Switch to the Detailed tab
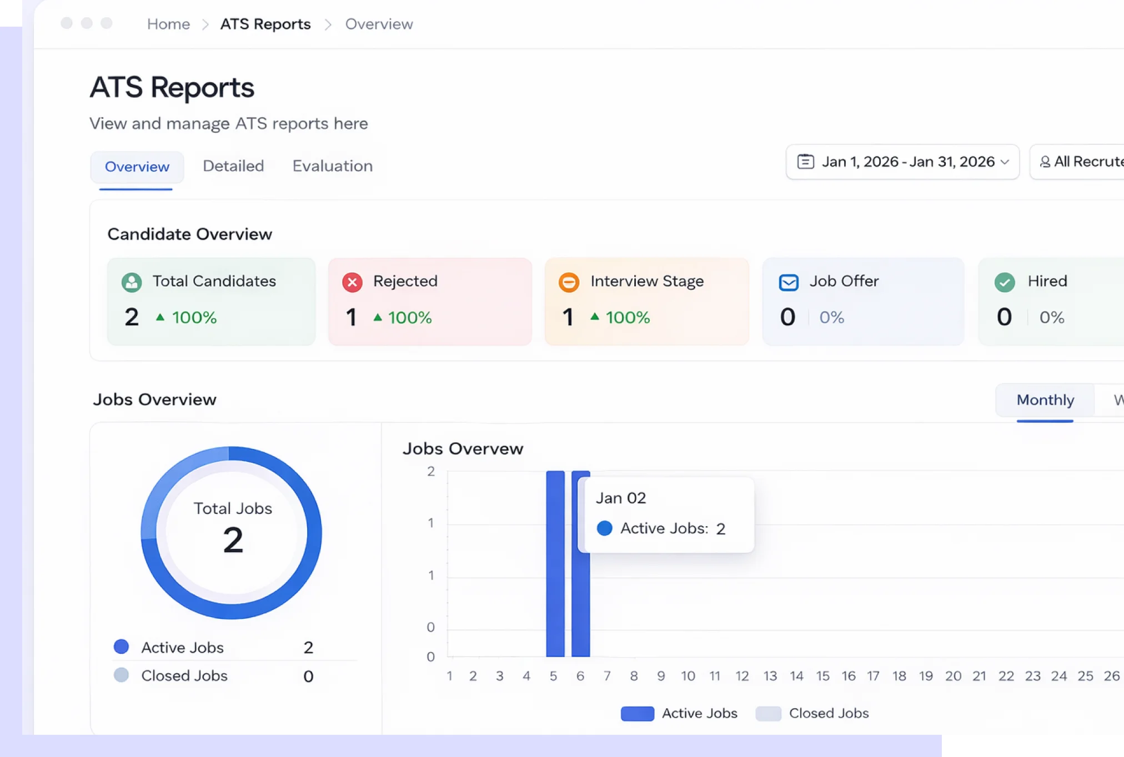This screenshot has height=757, width=1124. coord(233,166)
